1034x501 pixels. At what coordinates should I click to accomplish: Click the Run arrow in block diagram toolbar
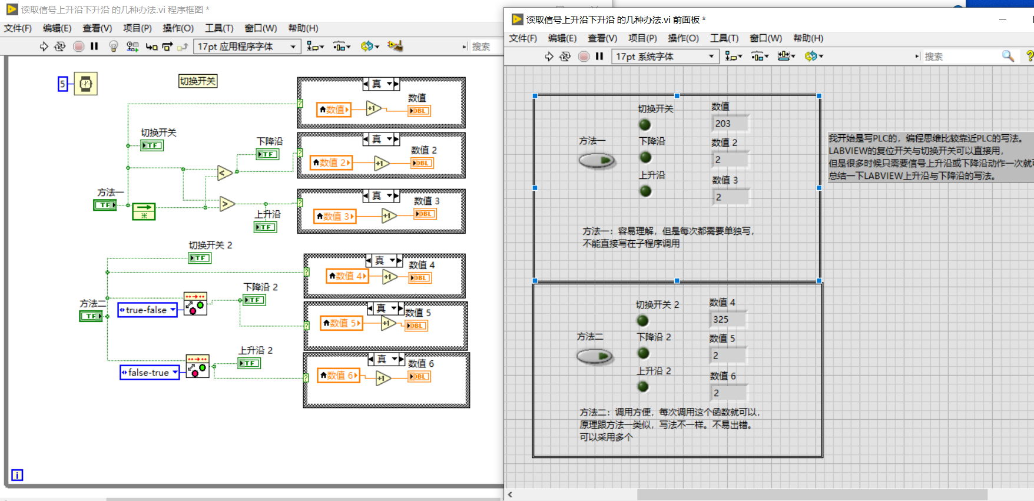tap(44, 47)
